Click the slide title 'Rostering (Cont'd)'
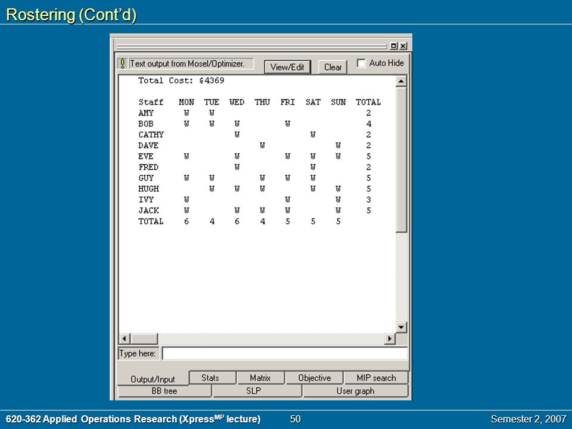Viewport: 572px width, 429px height. (x=71, y=15)
